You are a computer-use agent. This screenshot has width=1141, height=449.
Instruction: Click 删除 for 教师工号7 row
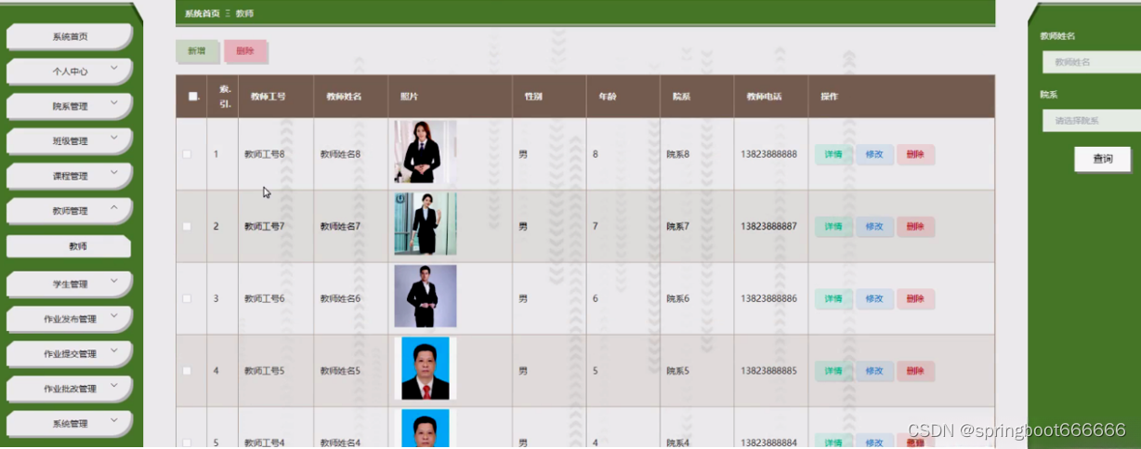click(915, 226)
